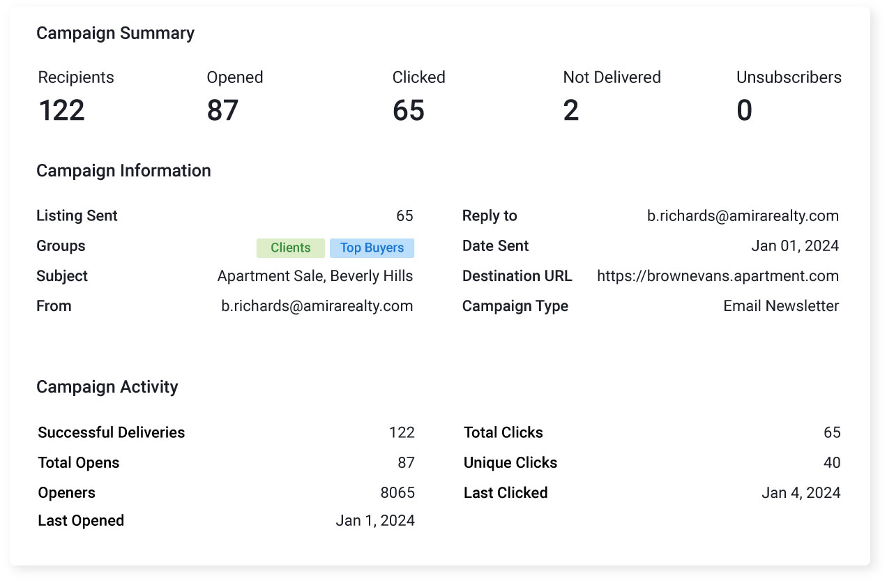
Task: Click the subject Apartment Sale, Beverly Hills
Action: [315, 276]
